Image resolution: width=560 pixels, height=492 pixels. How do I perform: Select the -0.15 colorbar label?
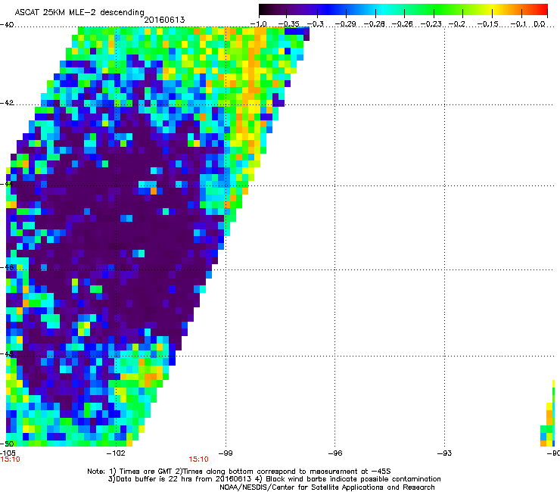point(487,24)
